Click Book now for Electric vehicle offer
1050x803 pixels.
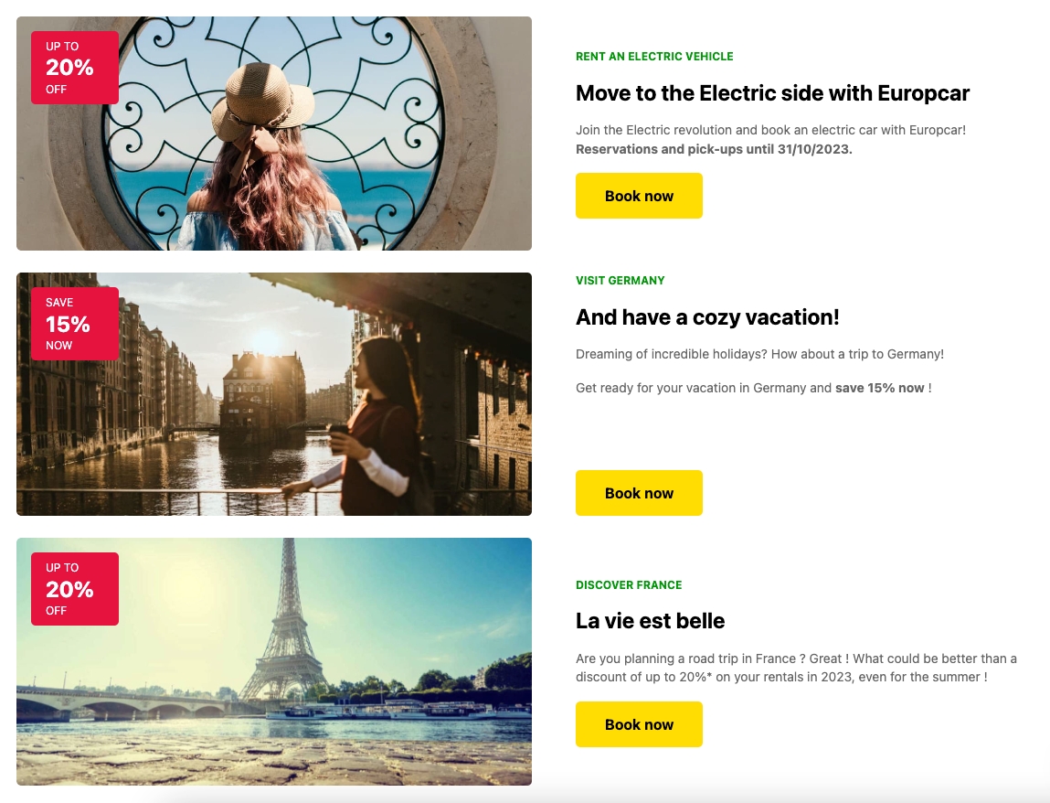(639, 196)
